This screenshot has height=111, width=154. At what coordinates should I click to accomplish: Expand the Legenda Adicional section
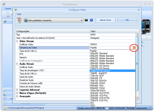(x=17, y=90)
